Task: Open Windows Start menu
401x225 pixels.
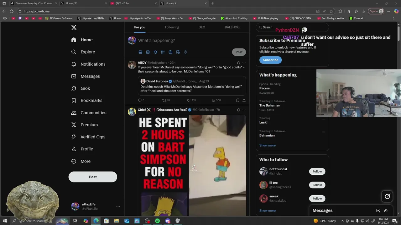Action: coord(4,221)
